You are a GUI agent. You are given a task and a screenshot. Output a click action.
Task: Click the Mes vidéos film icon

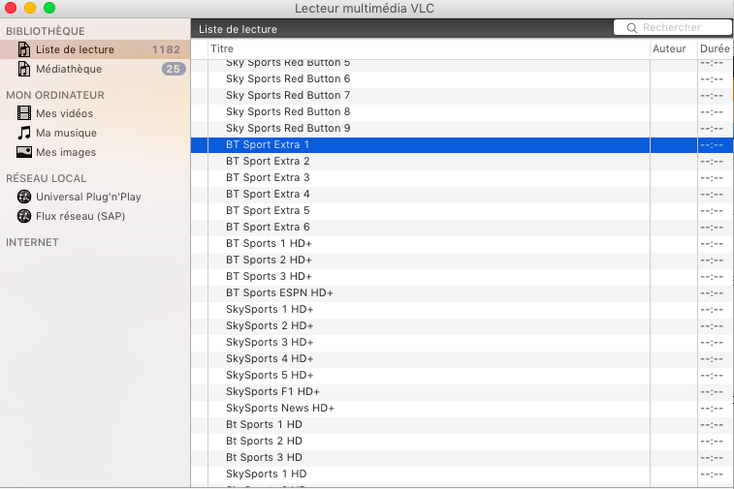click(x=24, y=113)
